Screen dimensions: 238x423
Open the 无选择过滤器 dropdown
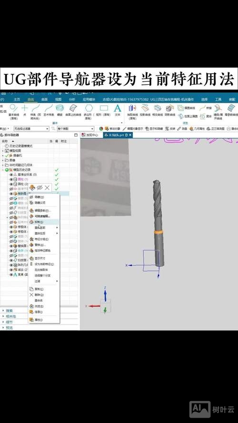click(x=31, y=129)
